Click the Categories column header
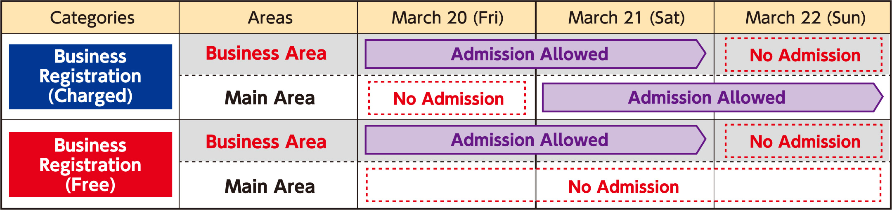The image size is (892, 210). pos(92,18)
